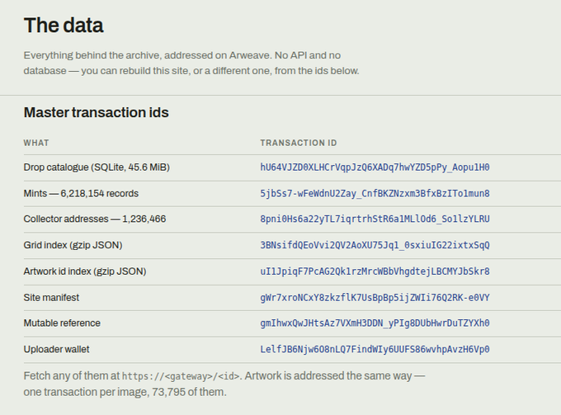
Task: Click the "TRANSACTION ID" column header
Action: pyautogui.click(x=299, y=143)
